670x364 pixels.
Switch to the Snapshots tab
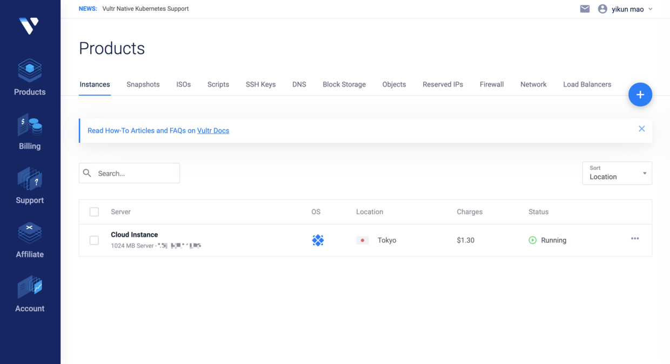(x=143, y=84)
